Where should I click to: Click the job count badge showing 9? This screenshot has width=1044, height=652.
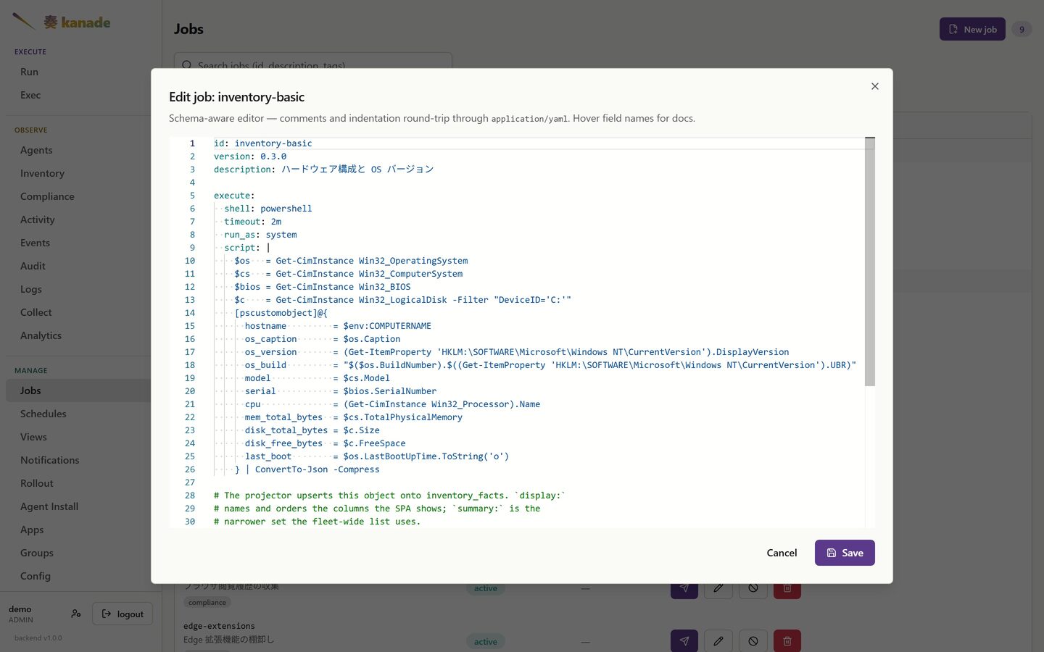[x=1022, y=29]
